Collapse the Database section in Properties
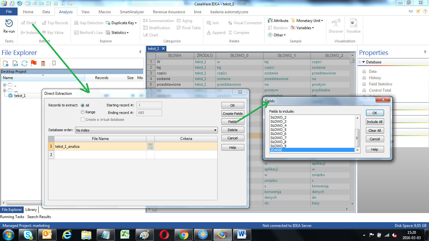429x241 pixels. [x=363, y=62]
